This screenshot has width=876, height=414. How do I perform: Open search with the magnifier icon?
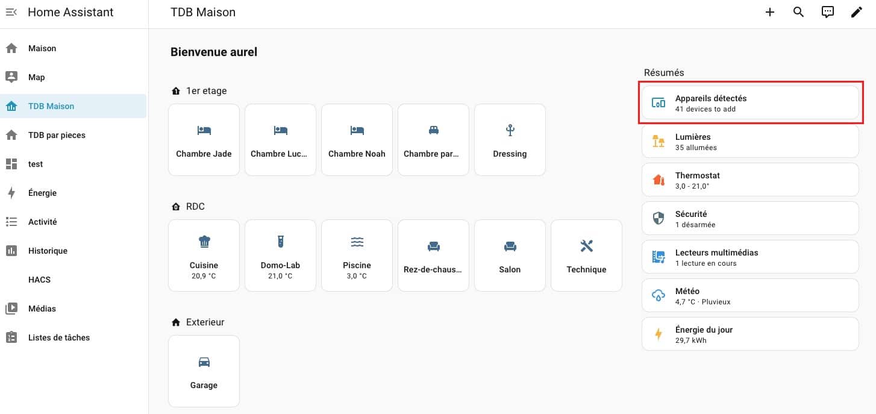[x=798, y=12]
